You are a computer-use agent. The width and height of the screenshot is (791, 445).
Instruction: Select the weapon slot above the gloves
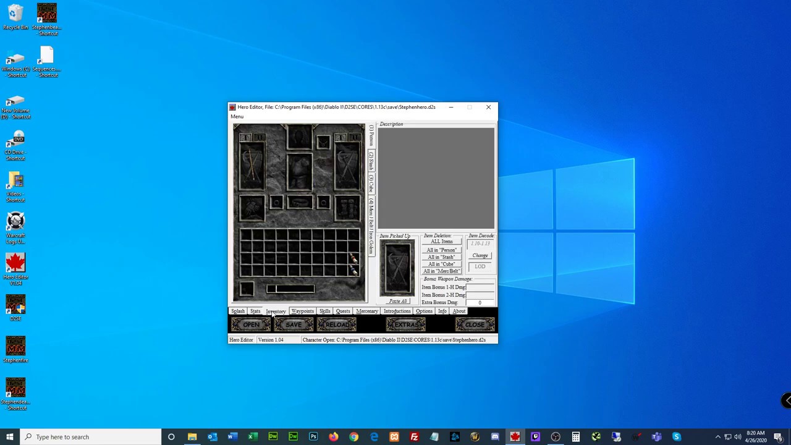252,167
